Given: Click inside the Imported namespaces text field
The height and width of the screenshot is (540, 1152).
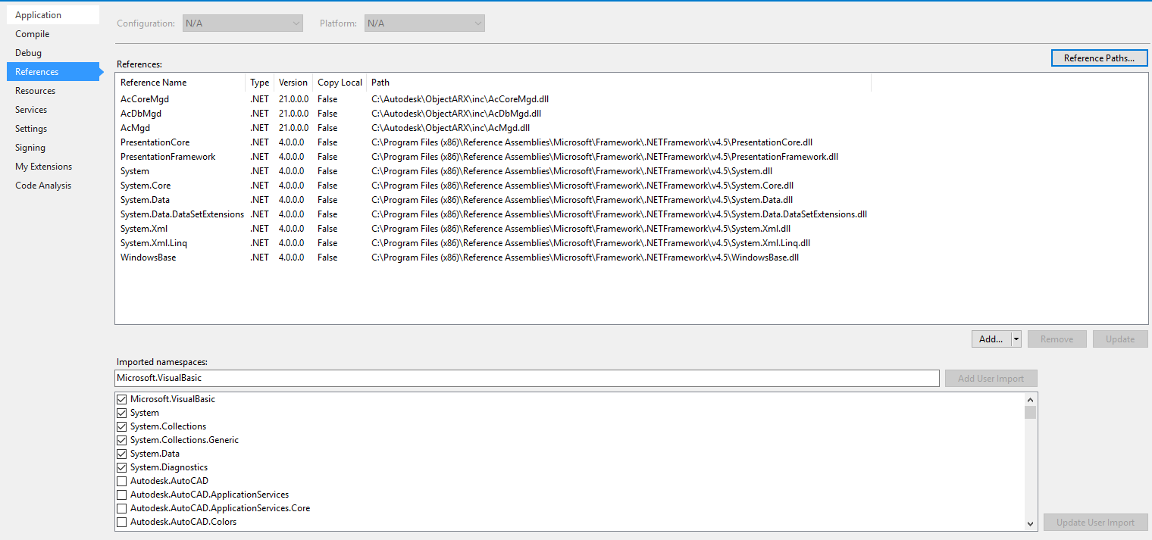Looking at the screenshot, I should pyautogui.click(x=455, y=378).
